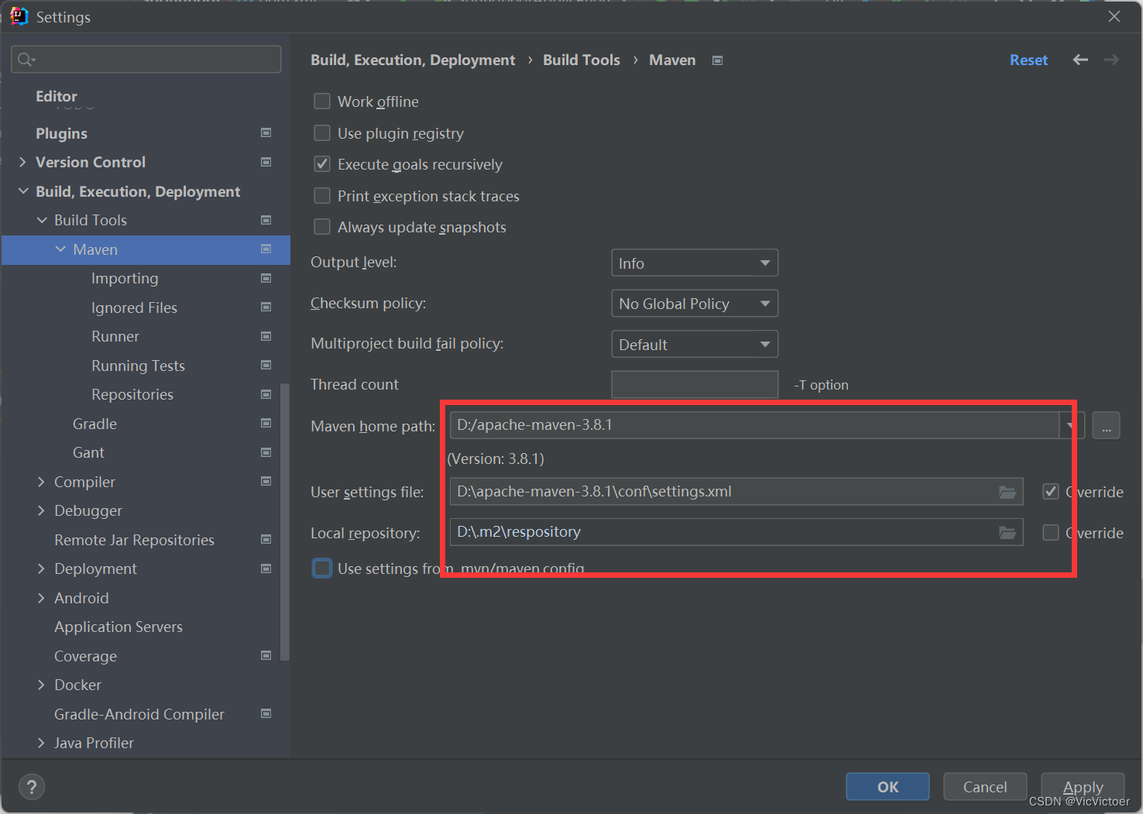Click the project-level icon beside Runner
Viewport: 1143px width, 814px height.
[x=266, y=336]
